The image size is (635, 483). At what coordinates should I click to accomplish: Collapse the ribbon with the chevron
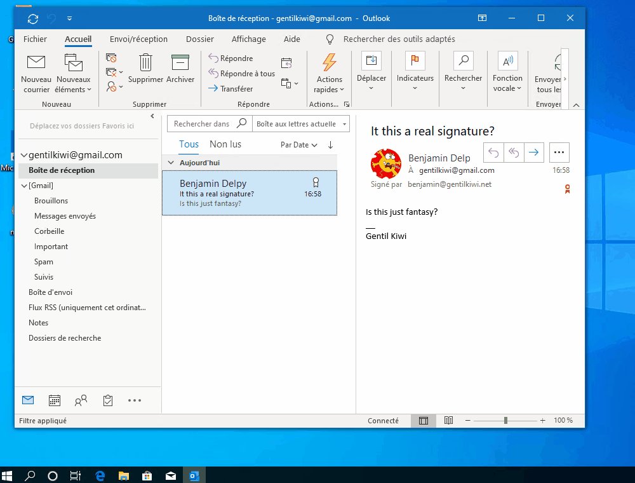click(577, 105)
